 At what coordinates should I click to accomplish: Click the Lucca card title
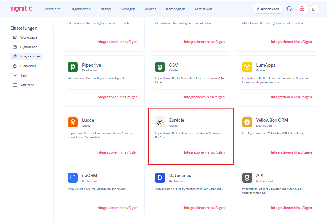[88, 120]
